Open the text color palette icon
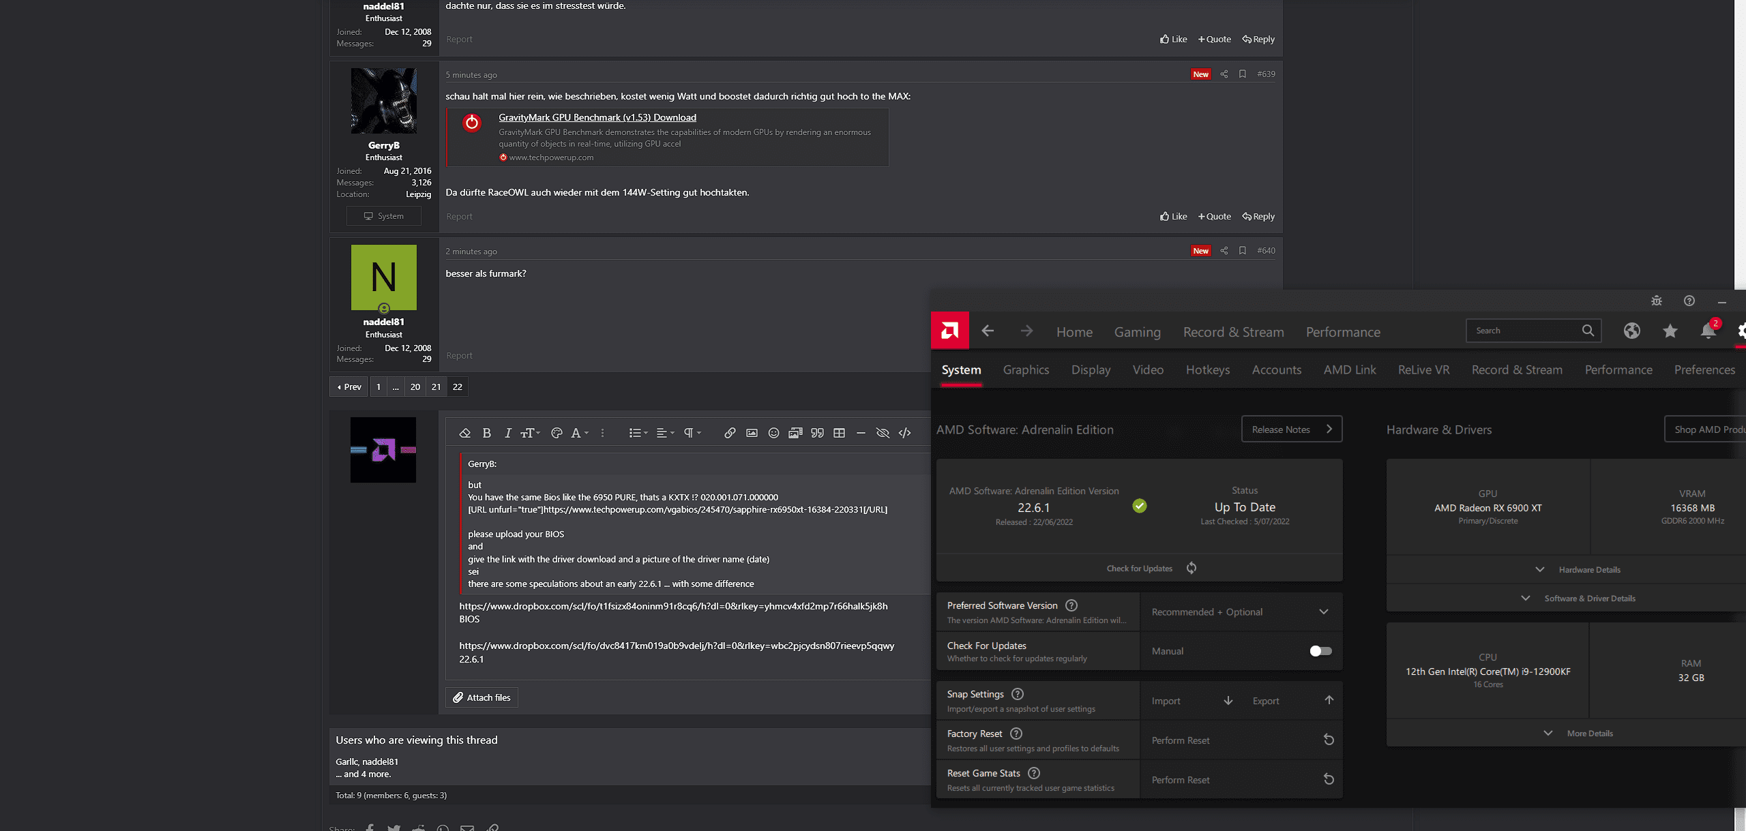This screenshot has width=1746, height=831. tap(557, 433)
